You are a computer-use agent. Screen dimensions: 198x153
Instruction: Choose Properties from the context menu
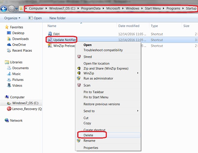click(91, 148)
